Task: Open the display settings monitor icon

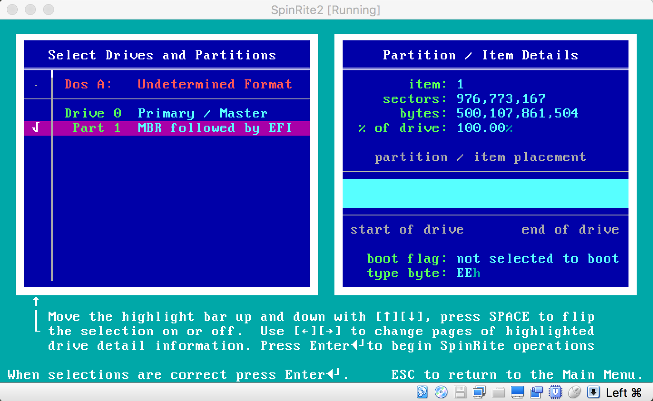Action: coord(517,392)
